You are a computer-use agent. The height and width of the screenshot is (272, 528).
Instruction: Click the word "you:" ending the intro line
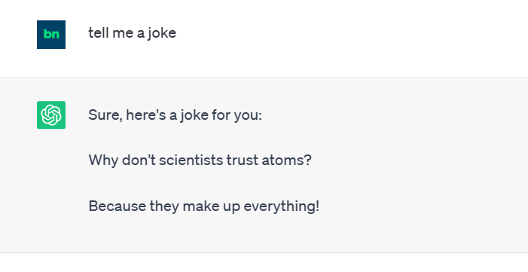248,115
